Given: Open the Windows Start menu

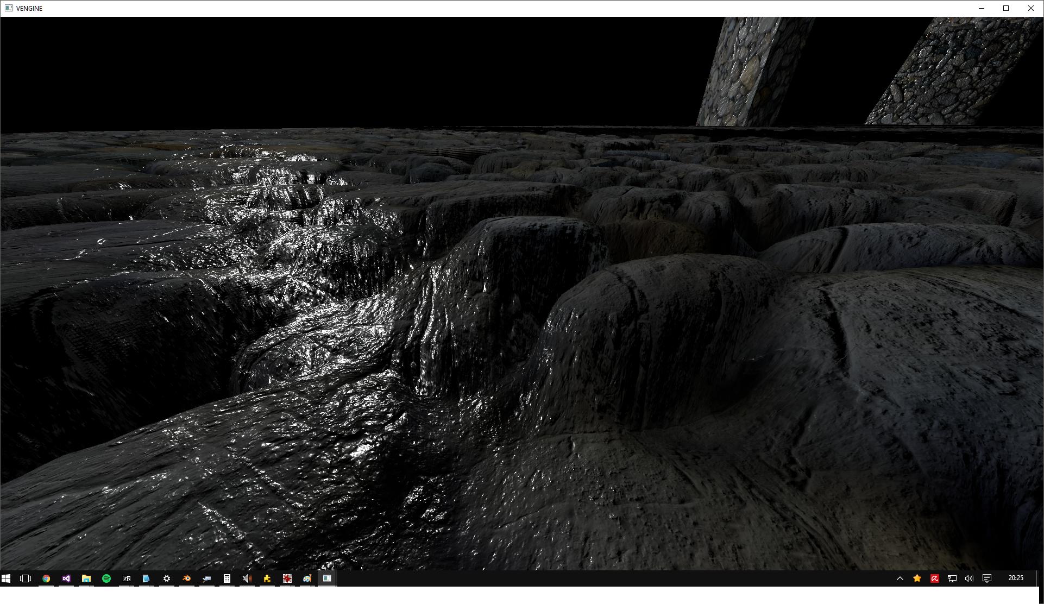Looking at the screenshot, I should 6,578.
